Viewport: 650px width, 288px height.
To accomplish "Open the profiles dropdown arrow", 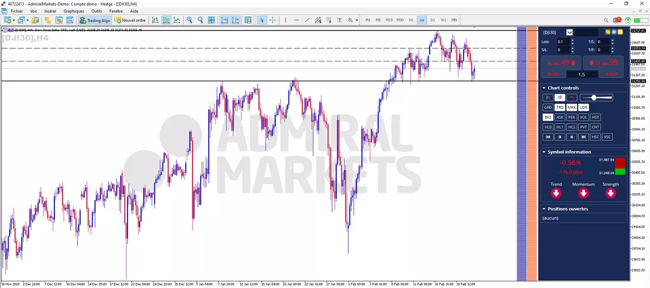I will (x=27, y=20).
